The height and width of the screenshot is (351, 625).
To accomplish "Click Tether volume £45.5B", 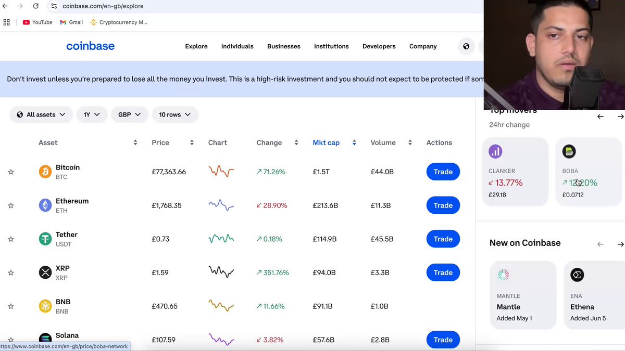I will coord(382,239).
